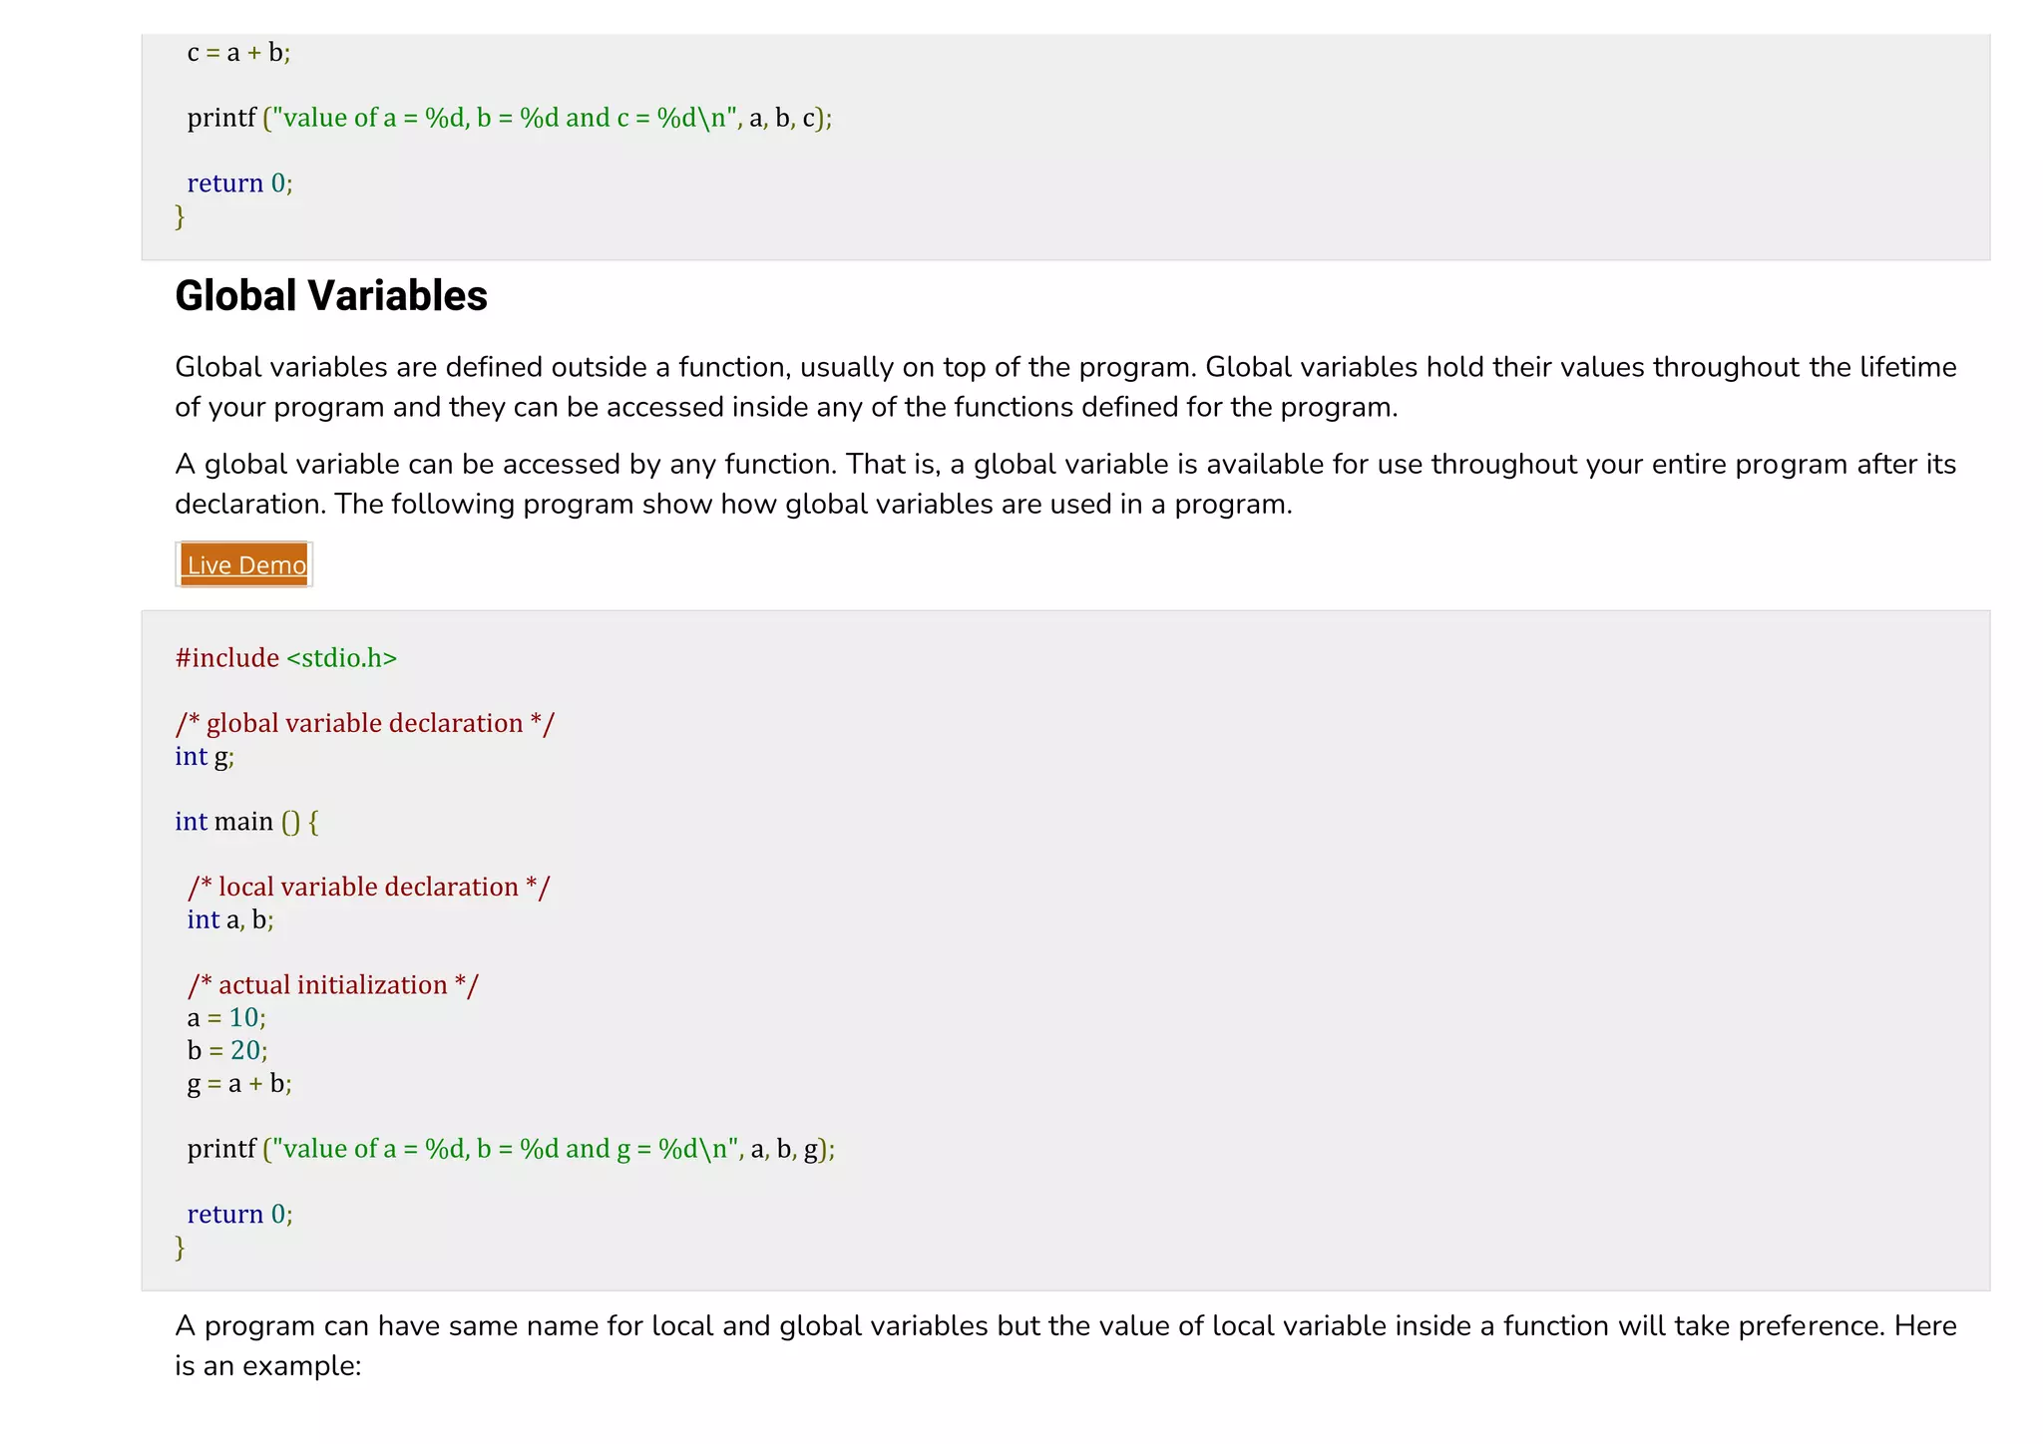Click the '/* actual initialization */' comment
2043x1444 pixels.
(333, 985)
